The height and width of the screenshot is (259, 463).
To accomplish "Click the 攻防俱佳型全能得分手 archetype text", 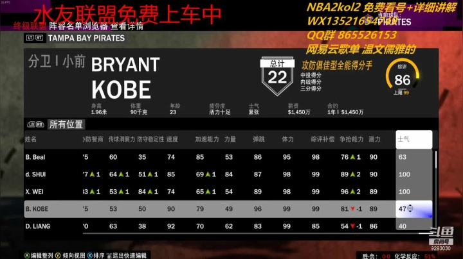I will point(337,65).
